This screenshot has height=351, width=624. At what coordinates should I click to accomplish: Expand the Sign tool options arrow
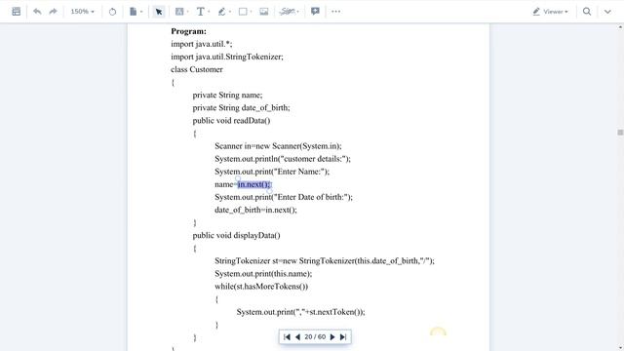click(297, 12)
